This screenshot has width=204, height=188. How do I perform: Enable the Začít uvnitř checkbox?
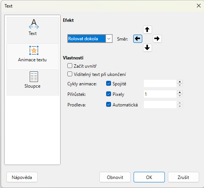[x=70, y=66]
